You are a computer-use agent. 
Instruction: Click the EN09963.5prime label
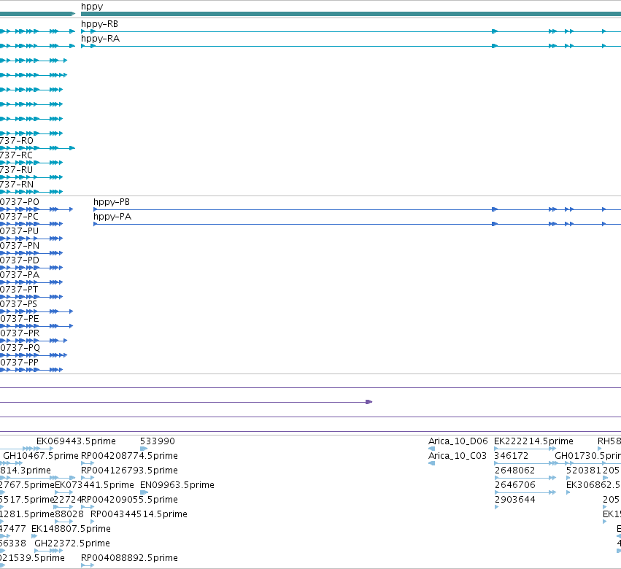[177, 485]
